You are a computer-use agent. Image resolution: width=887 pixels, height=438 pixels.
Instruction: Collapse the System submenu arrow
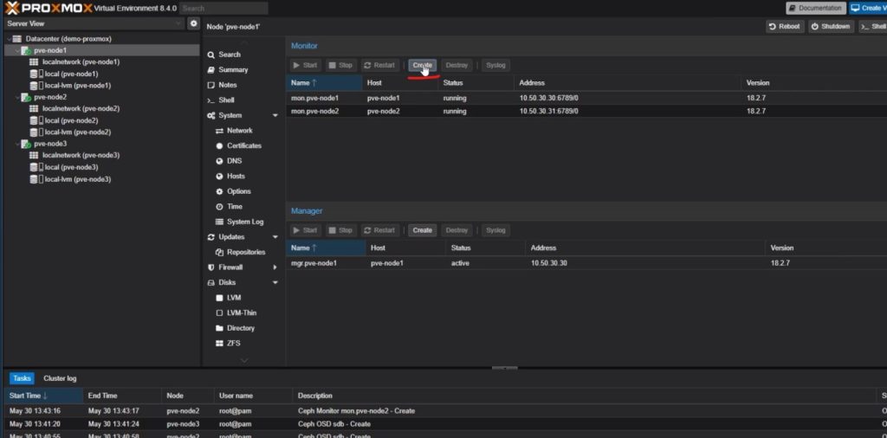pyautogui.click(x=275, y=115)
